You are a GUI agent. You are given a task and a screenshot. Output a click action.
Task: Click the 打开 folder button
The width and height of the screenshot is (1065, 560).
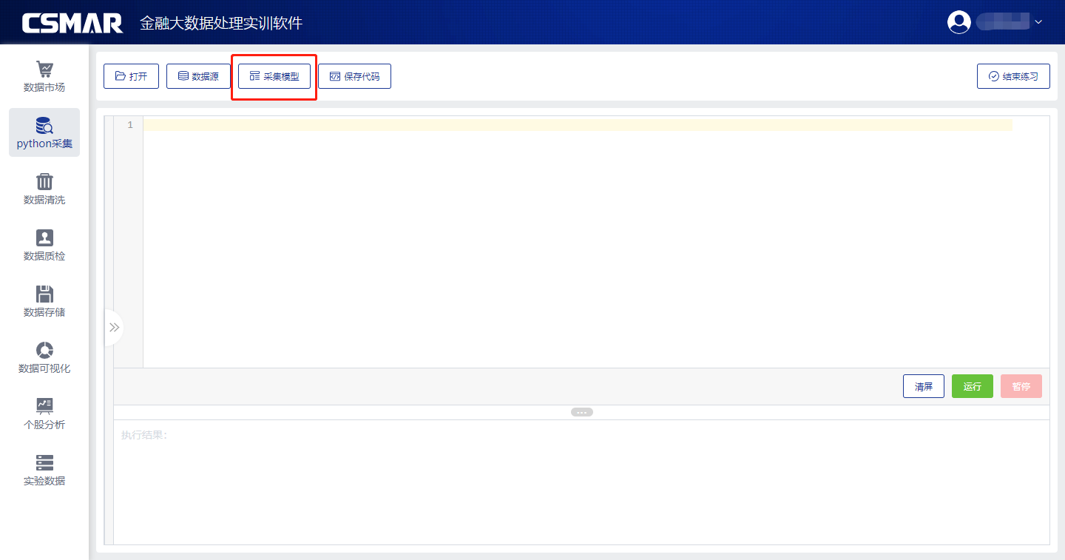point(131,76)
